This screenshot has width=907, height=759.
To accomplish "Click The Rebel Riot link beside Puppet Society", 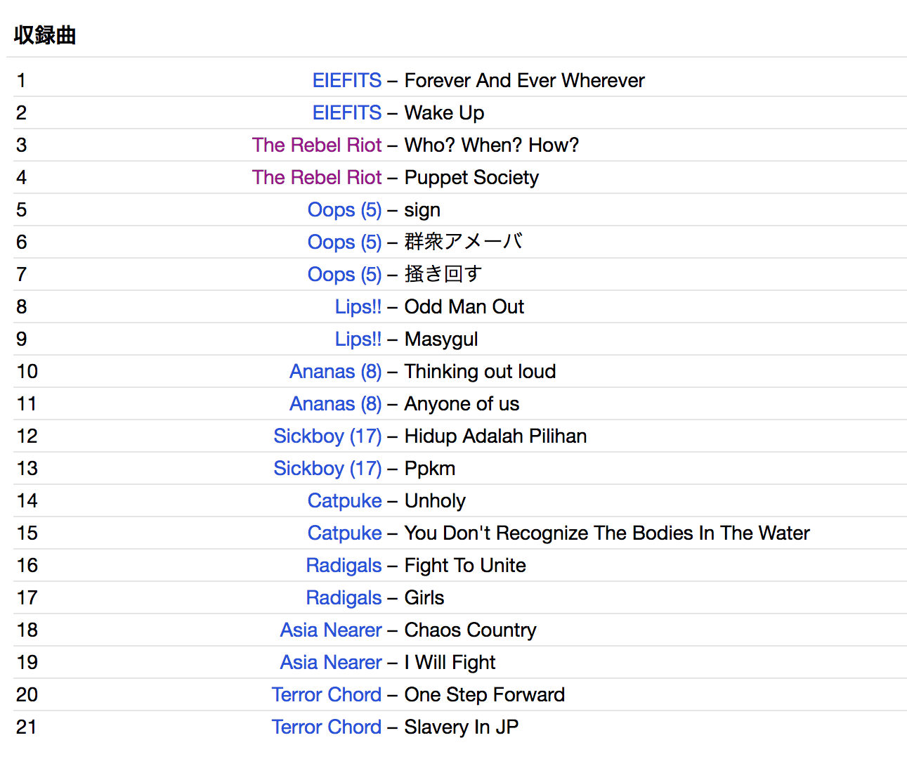I will 317,177.
